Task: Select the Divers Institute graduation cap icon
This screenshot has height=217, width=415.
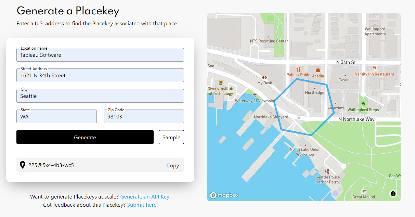Action: tap(220, 83)
